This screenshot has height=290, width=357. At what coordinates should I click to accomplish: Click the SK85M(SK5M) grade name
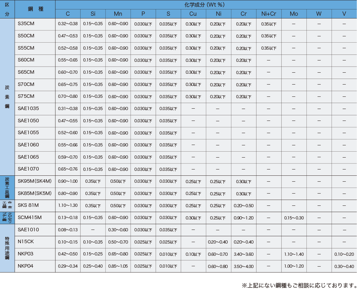35,193
